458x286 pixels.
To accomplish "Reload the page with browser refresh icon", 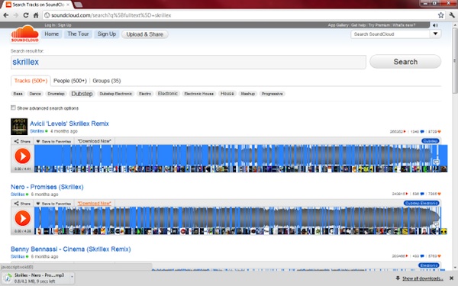I will click(x=26, y=15).
